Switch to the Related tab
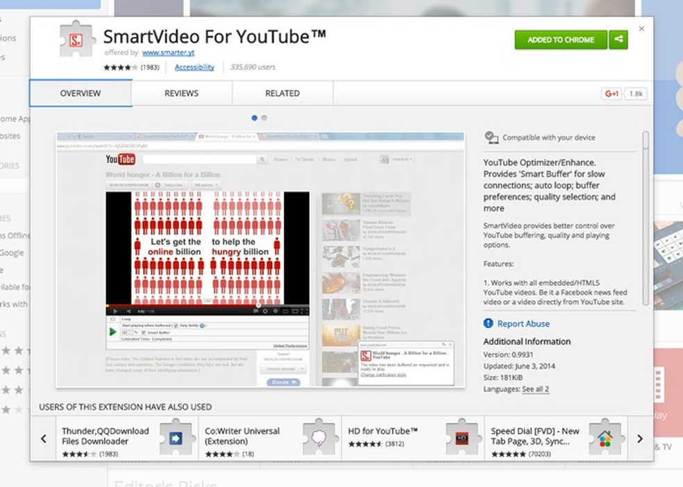Screen dimensions: 683x487 283,93
